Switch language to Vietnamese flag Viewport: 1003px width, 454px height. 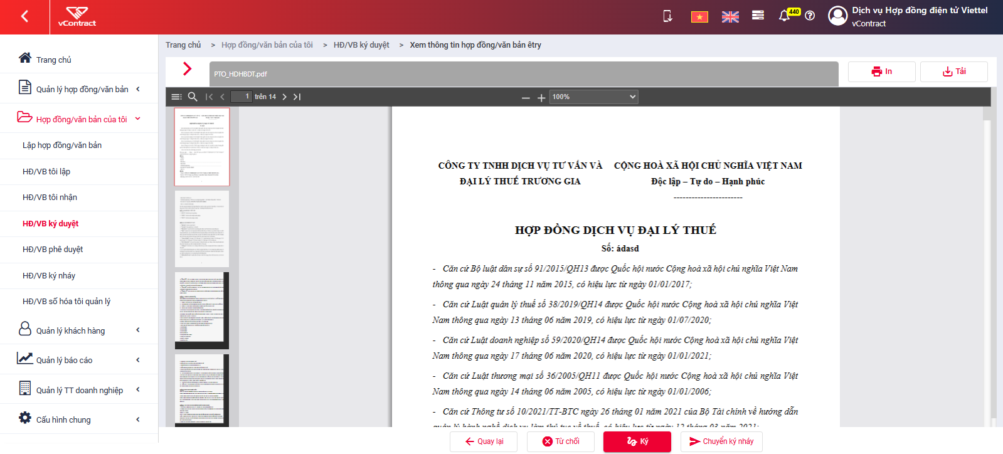(x=699, y=17)
